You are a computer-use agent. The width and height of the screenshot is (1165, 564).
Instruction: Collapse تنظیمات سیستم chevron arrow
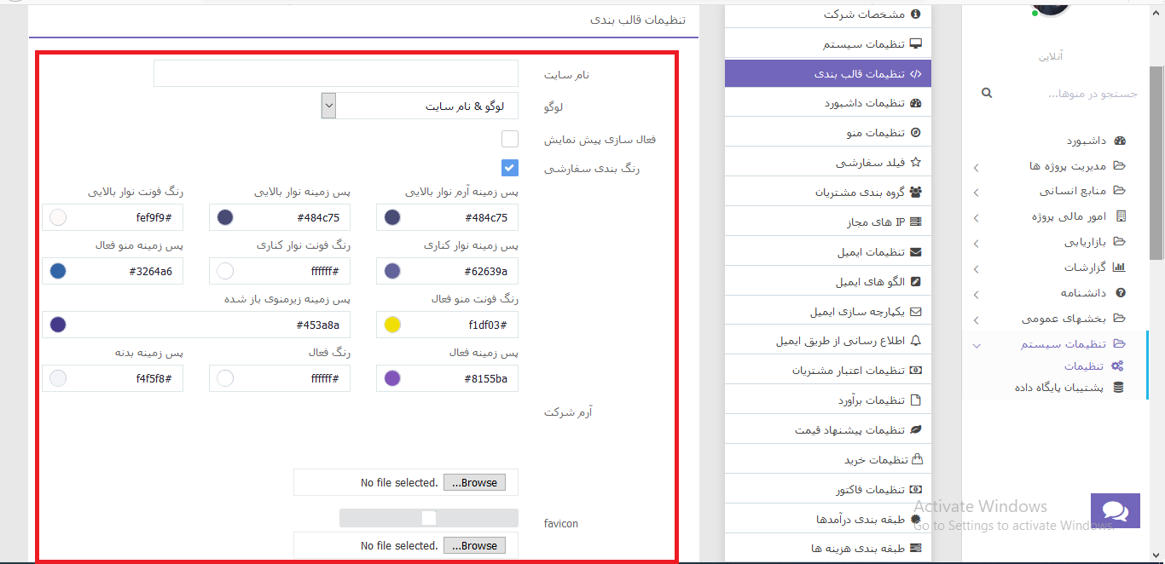point(977,346)
